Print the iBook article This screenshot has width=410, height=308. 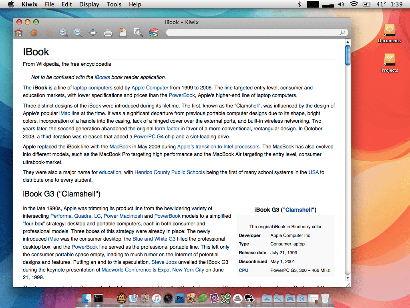[x=108, y=33]
